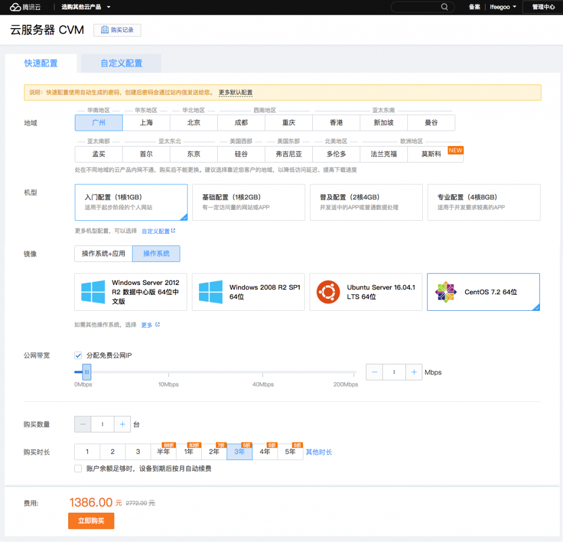This screenshot has width=563, height=554.
Task: Select 5年 purchase duration
Action: pyautogui.click(x=290, y=452)
